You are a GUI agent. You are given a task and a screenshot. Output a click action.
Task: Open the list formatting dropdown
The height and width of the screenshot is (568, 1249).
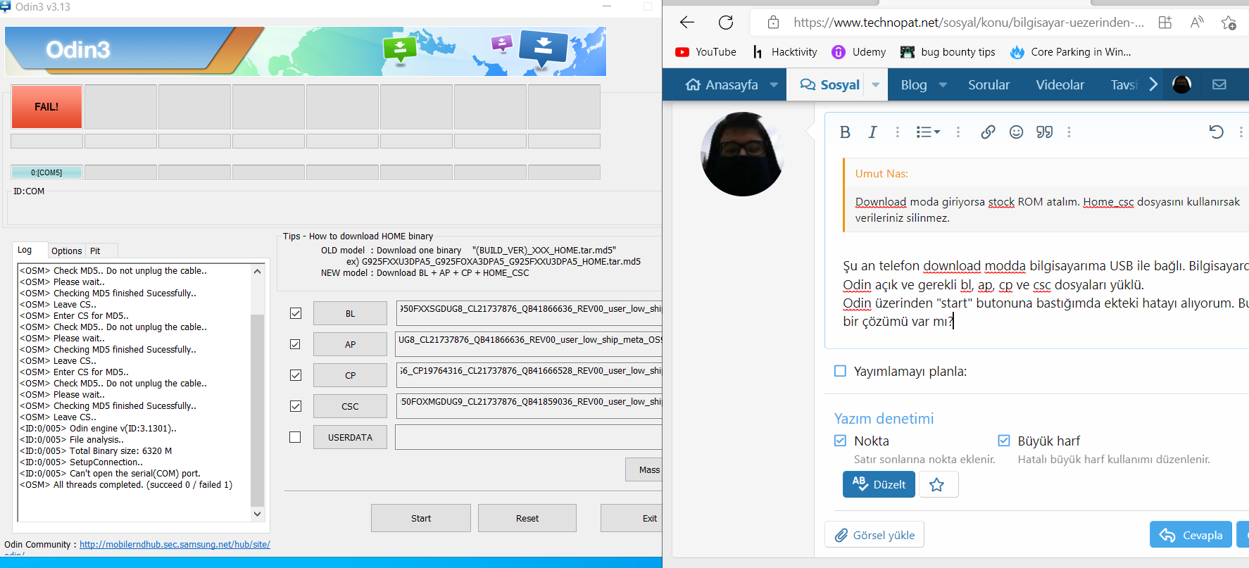point(928,132)
